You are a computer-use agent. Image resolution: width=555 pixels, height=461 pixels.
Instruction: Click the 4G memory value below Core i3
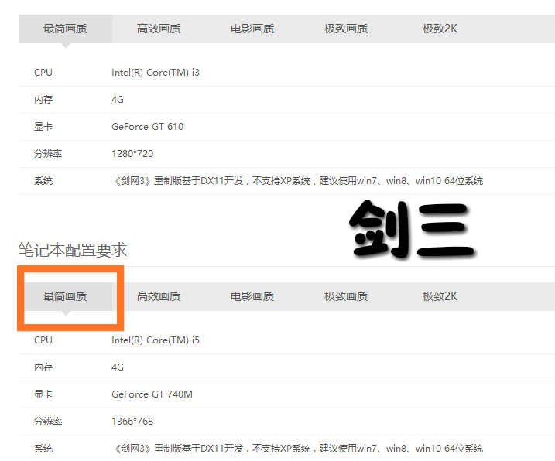[x=118, y=100]
